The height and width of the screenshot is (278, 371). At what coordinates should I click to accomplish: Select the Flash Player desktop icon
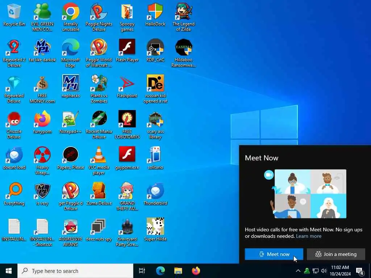pos(127,51)
